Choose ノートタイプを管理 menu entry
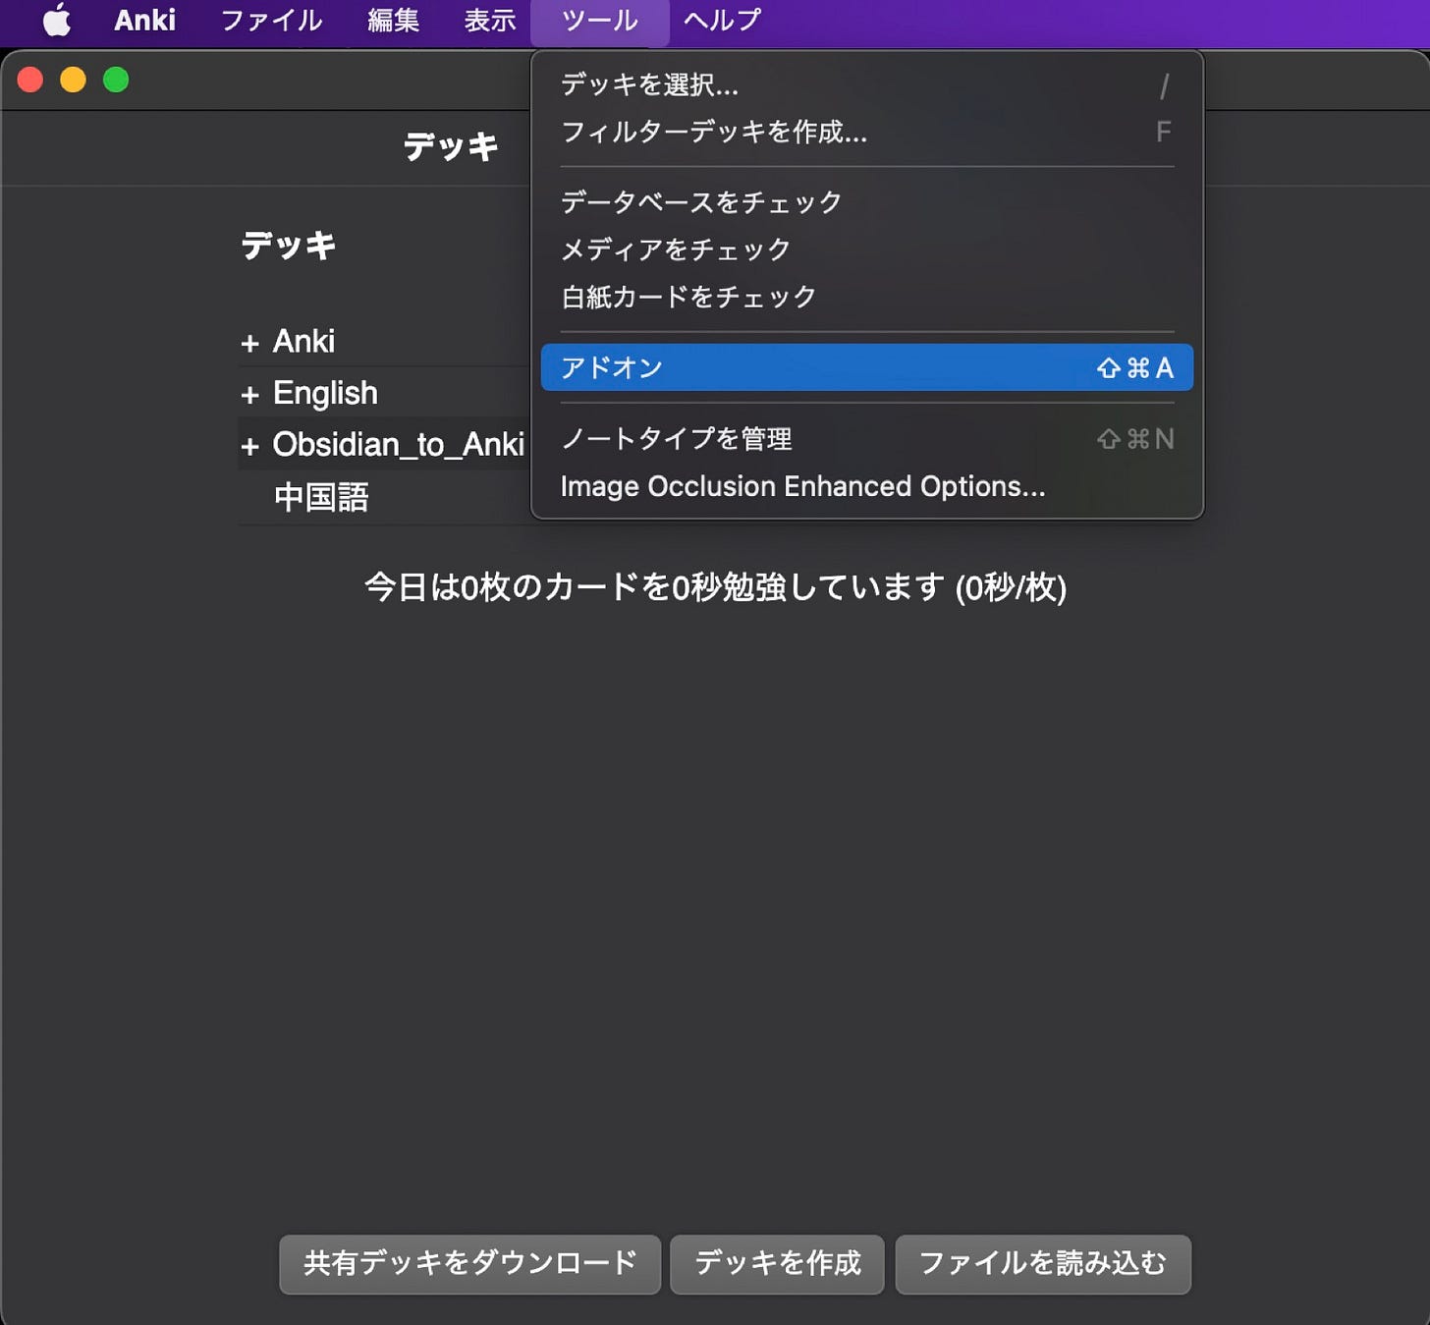This screenshot has width=1430, height=1325. [866, 438]
